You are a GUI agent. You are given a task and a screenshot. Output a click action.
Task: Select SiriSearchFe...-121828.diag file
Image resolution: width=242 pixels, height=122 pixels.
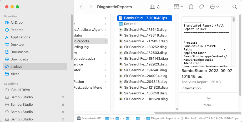point(145,88)
